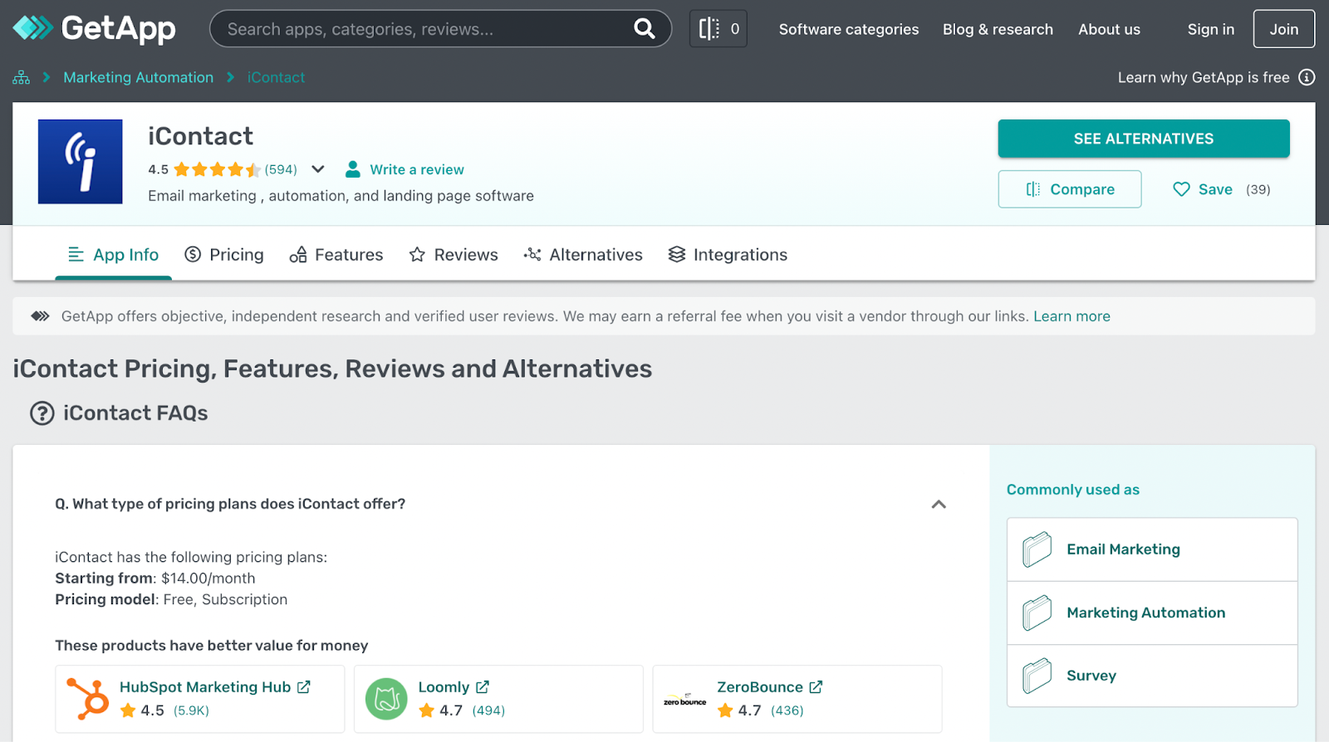Open About us menu

1109,29
